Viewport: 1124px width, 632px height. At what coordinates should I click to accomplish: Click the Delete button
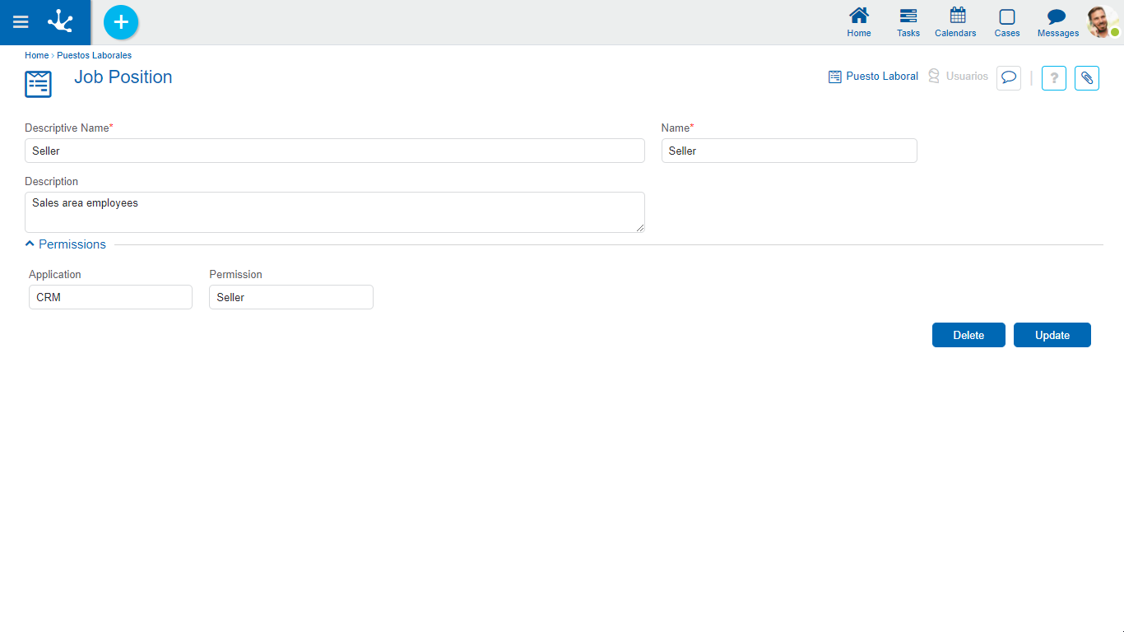pyautogui.click(x=968, y=335)
